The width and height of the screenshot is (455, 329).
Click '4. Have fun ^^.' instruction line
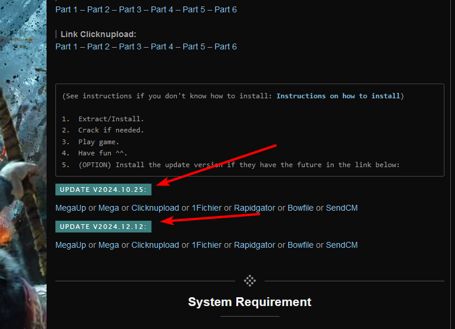[x=95, y=153]
